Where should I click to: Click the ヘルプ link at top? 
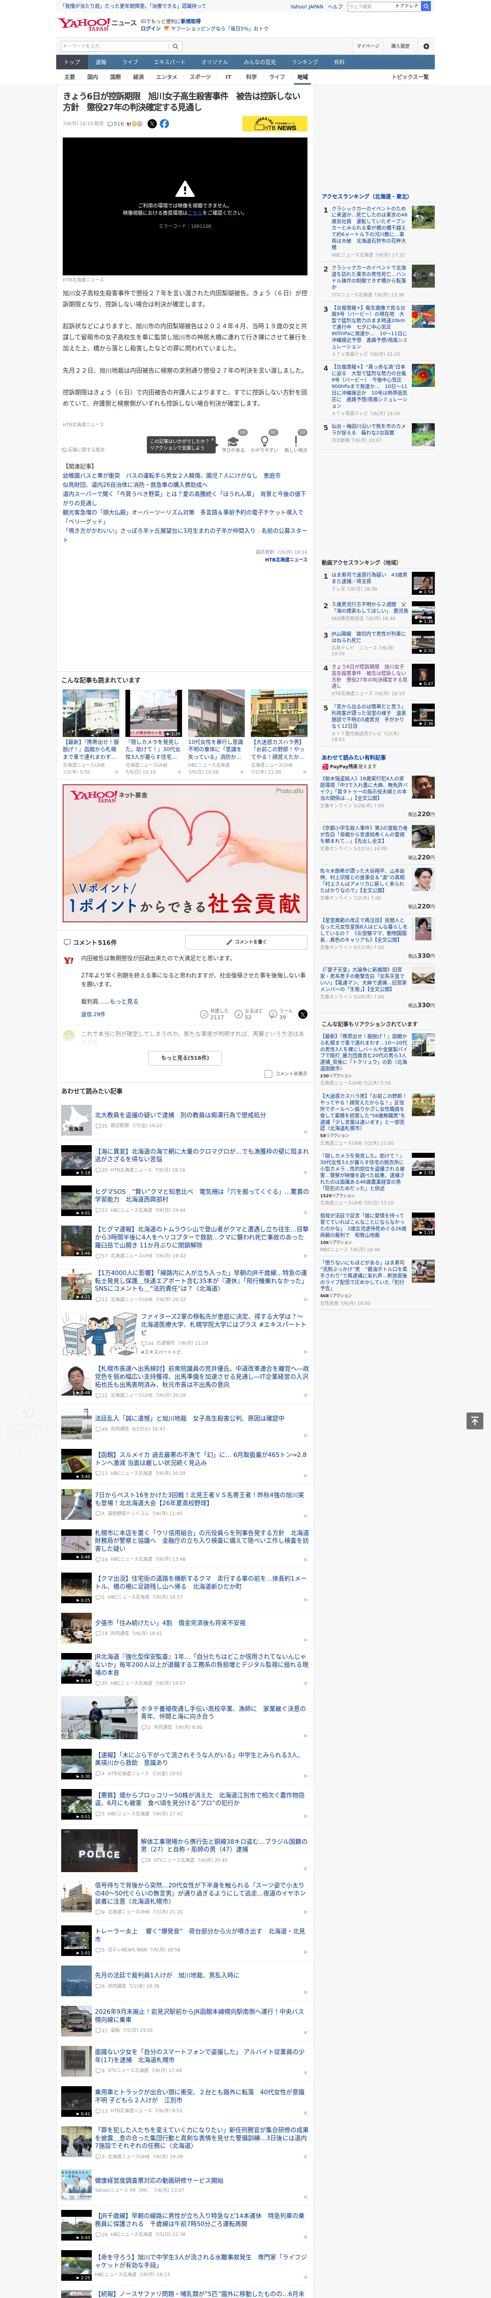tap(335, 6)
